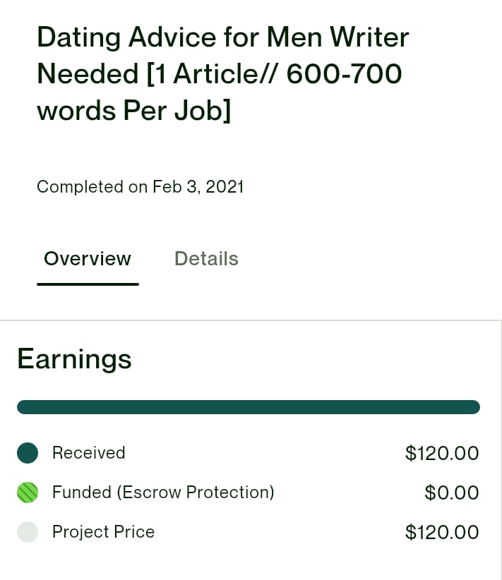Viewport: 502px width, 580px height.
Task: Click the light gray Project Price dot
Action: pos(28,532)
